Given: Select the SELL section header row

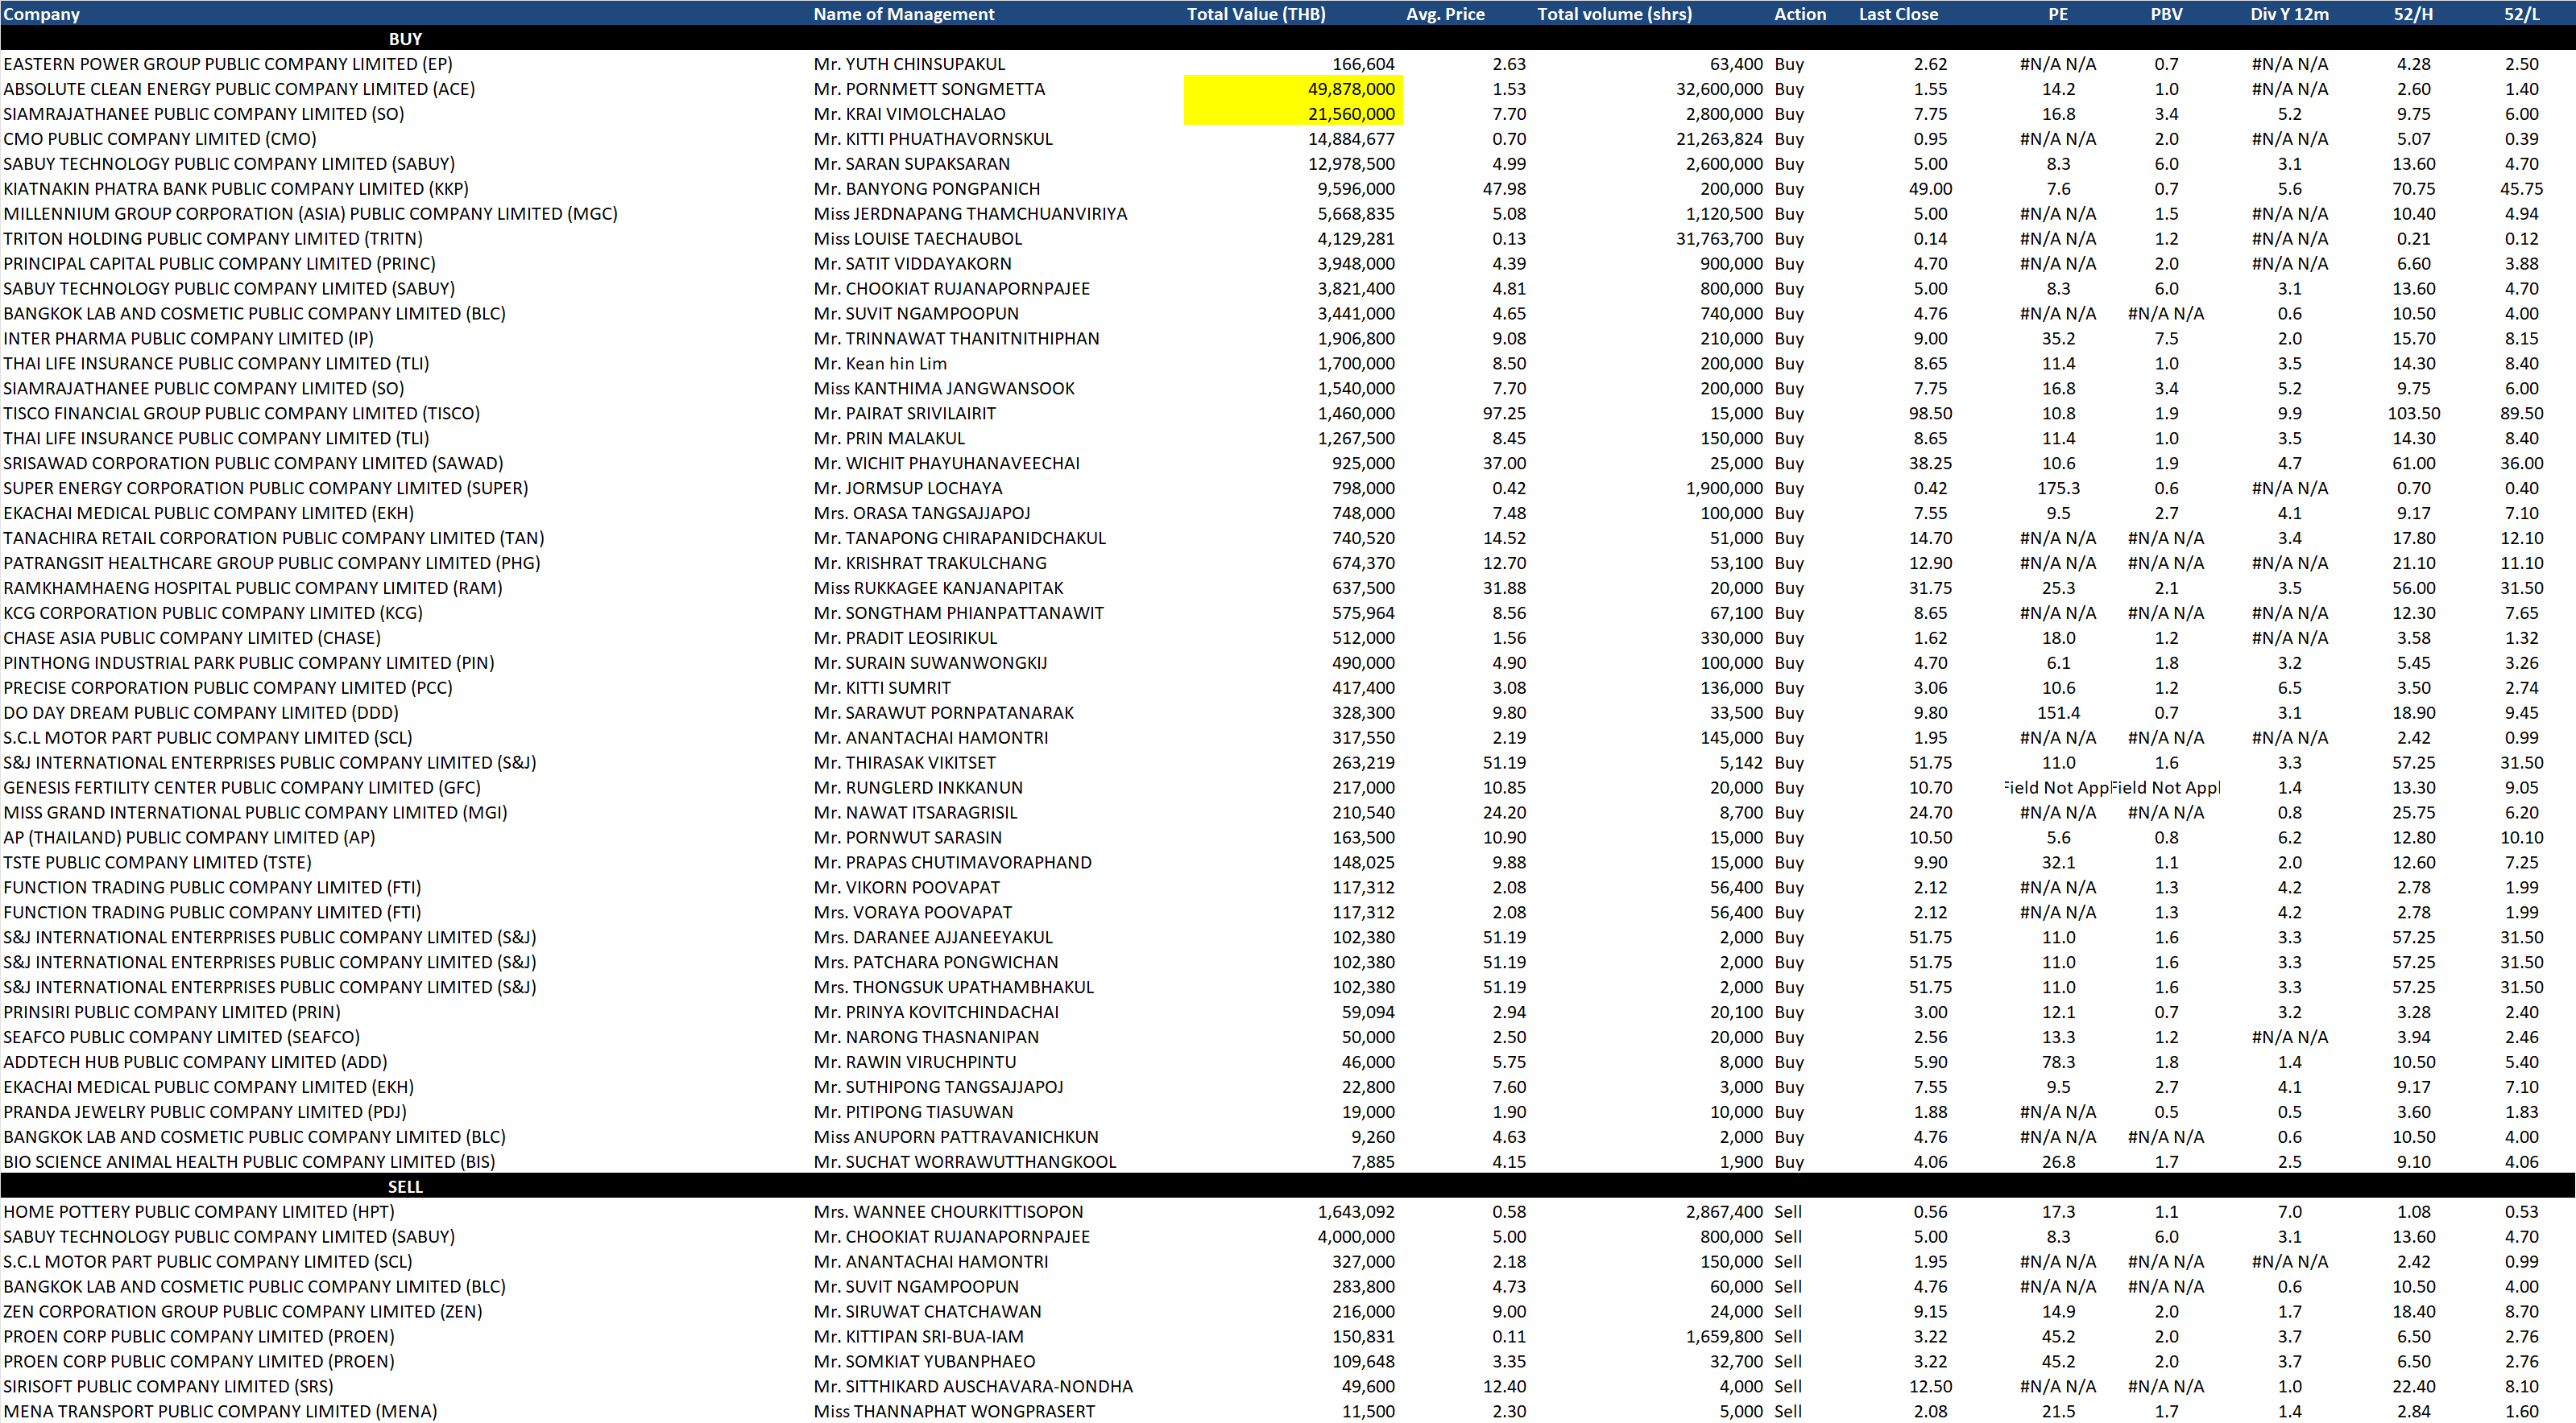Looking at the screenshot, I should 1288,1186.
